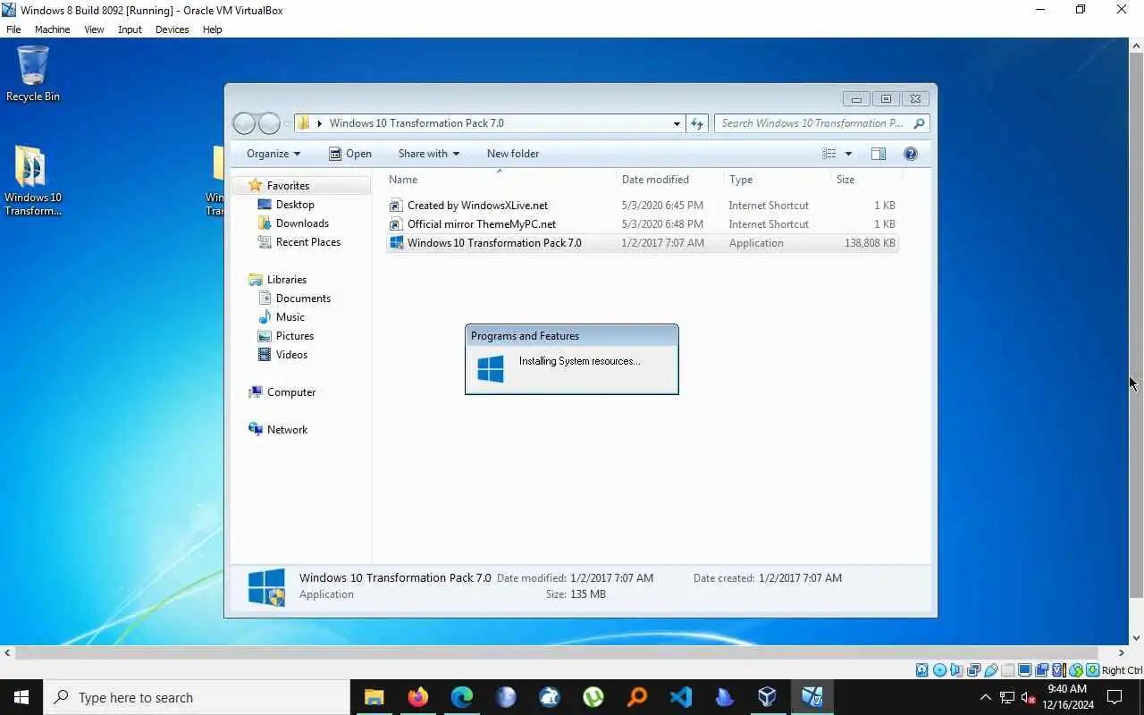This screenshot has height=715, width=1144.
Task: Launch Microsoft Edge from the taskbar
Action: (461, 697)
